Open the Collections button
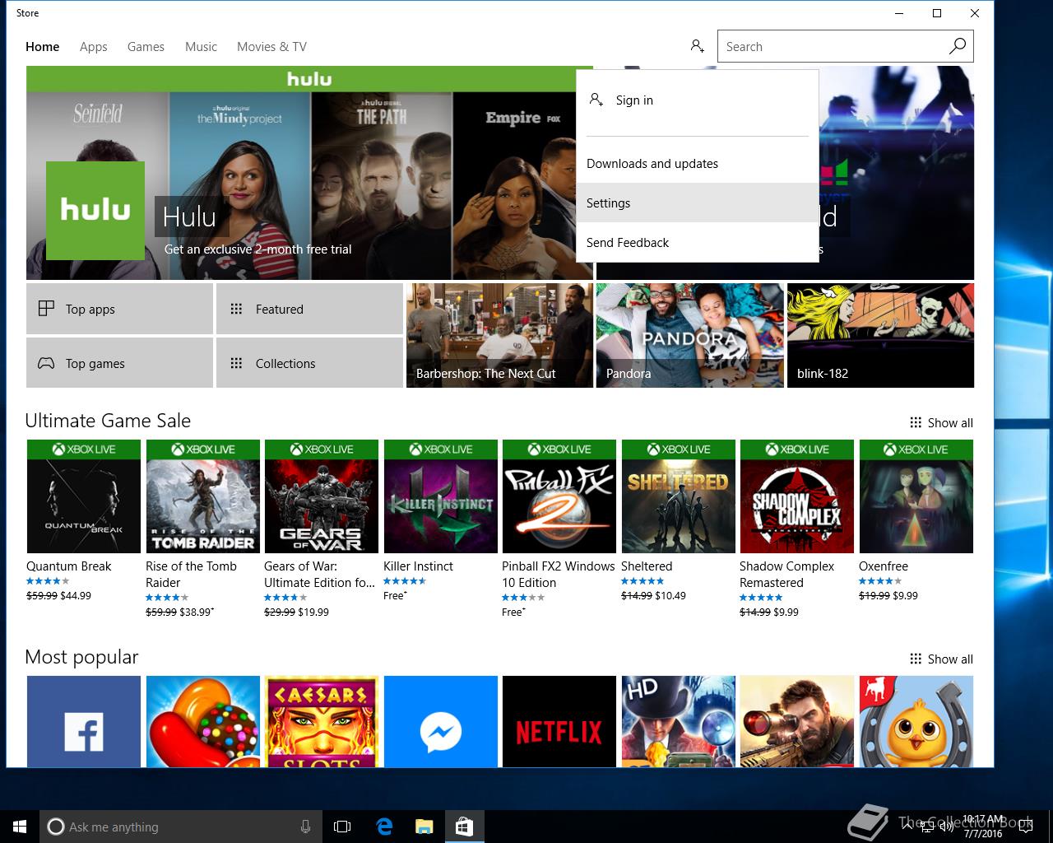Viewport: 1053px width, 843px height. click(x=309, y=363)
